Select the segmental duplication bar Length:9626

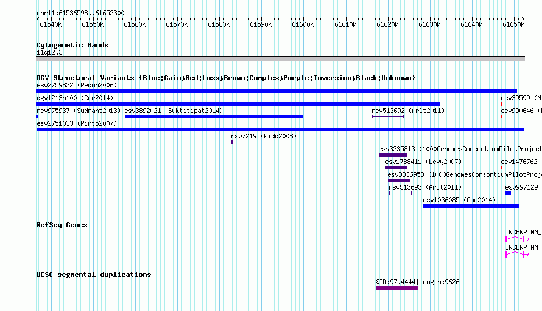[396, 288]
